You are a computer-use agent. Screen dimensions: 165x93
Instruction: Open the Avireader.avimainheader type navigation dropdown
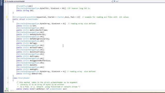pos(112,1)
